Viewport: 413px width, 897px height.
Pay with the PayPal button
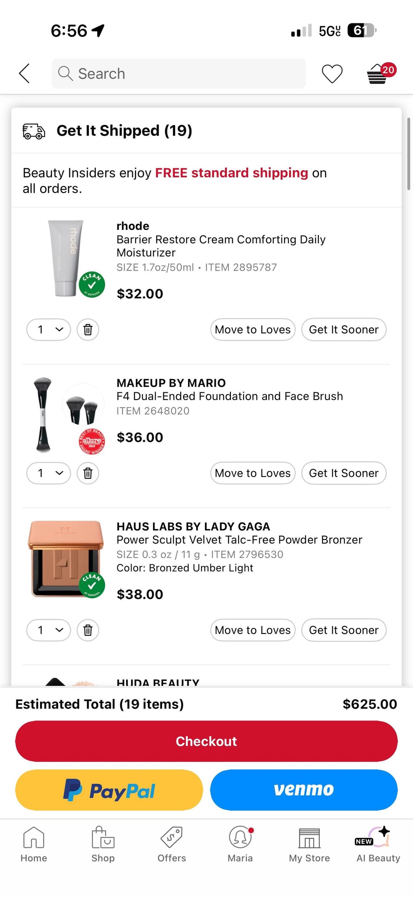(109, 790)
